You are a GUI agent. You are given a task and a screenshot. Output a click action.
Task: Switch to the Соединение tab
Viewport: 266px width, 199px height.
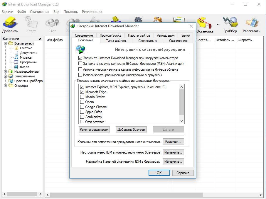click(84, 35)
